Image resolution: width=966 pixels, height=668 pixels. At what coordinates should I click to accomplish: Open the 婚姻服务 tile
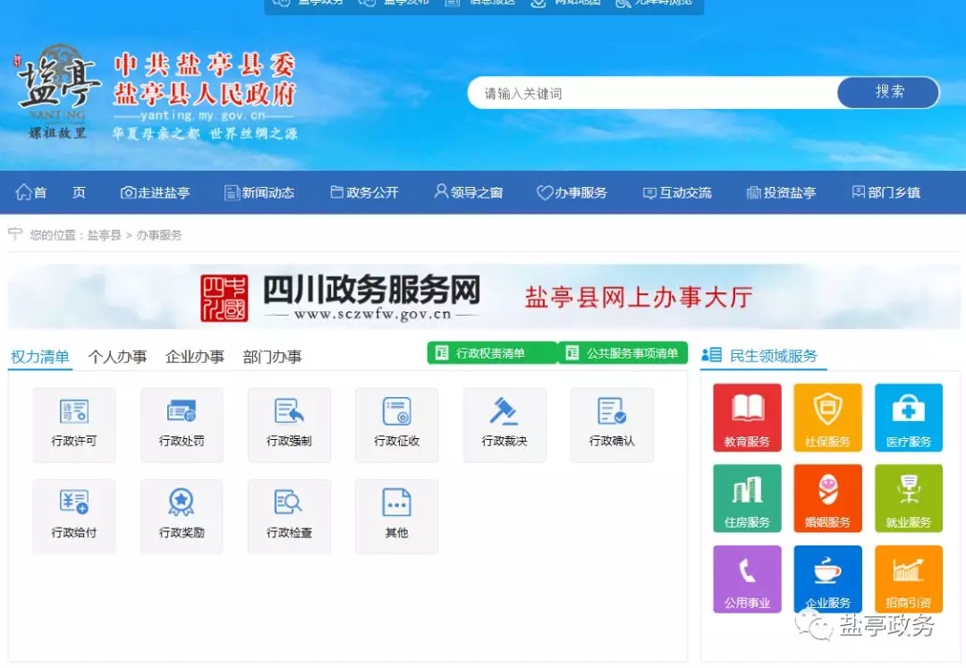(828, 498)
